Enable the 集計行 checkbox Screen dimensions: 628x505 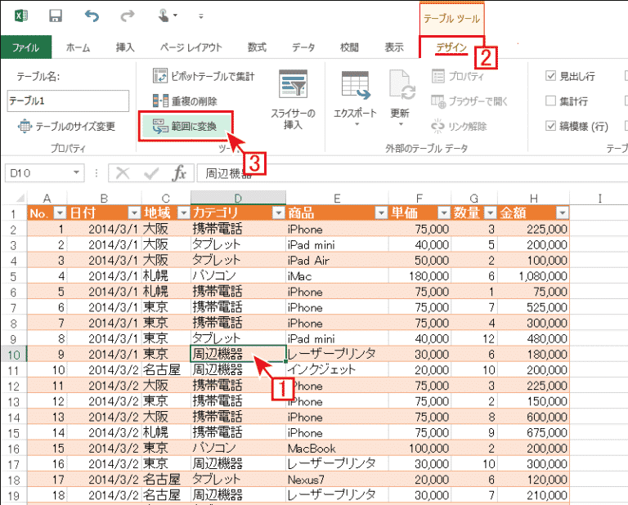pyautogui.click(x=550, y=101)
